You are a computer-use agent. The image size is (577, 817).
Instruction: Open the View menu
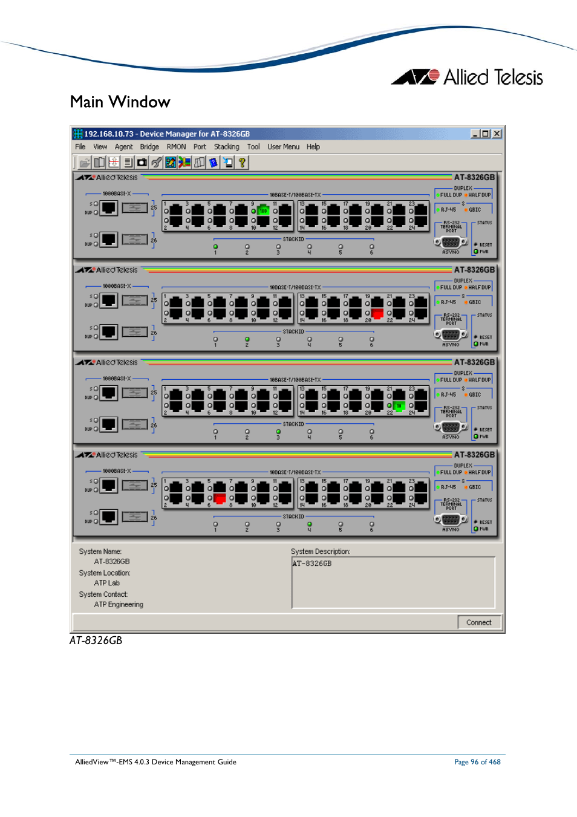[x=100, y=147]
